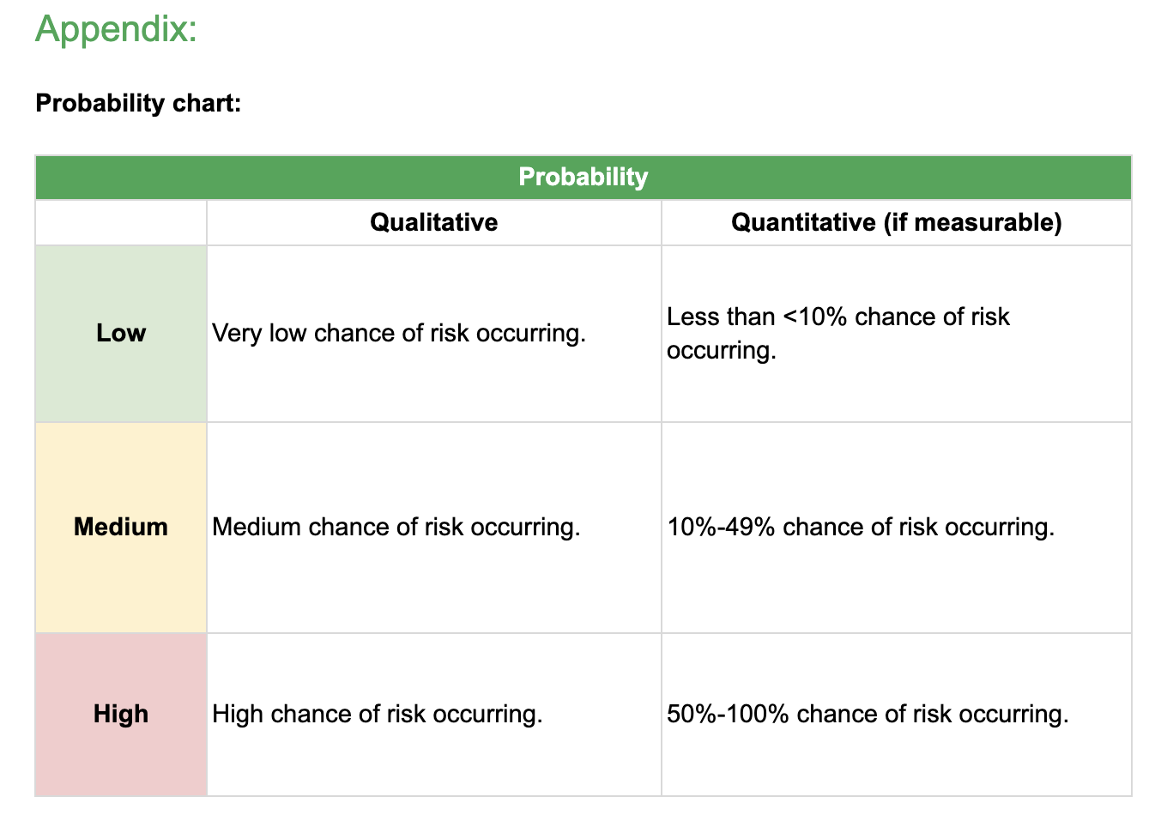Click 'Very low chance of risk occurring.' text
This screenshot has width=1167, height=839.
pyautogui.click(x=399, y=333)
